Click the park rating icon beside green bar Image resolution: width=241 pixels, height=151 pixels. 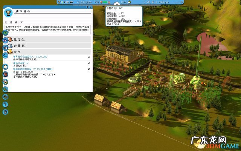pyautogui.click(x=101, y=2)
